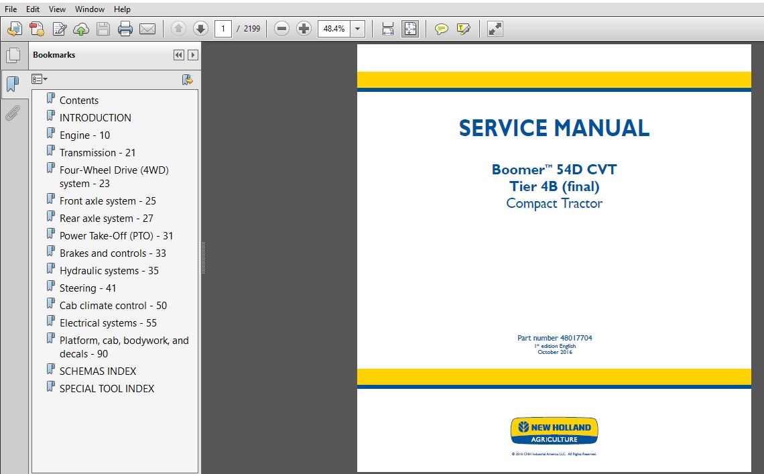764x474 pixels.
Task: Open the Help menu
Action: 122,9
